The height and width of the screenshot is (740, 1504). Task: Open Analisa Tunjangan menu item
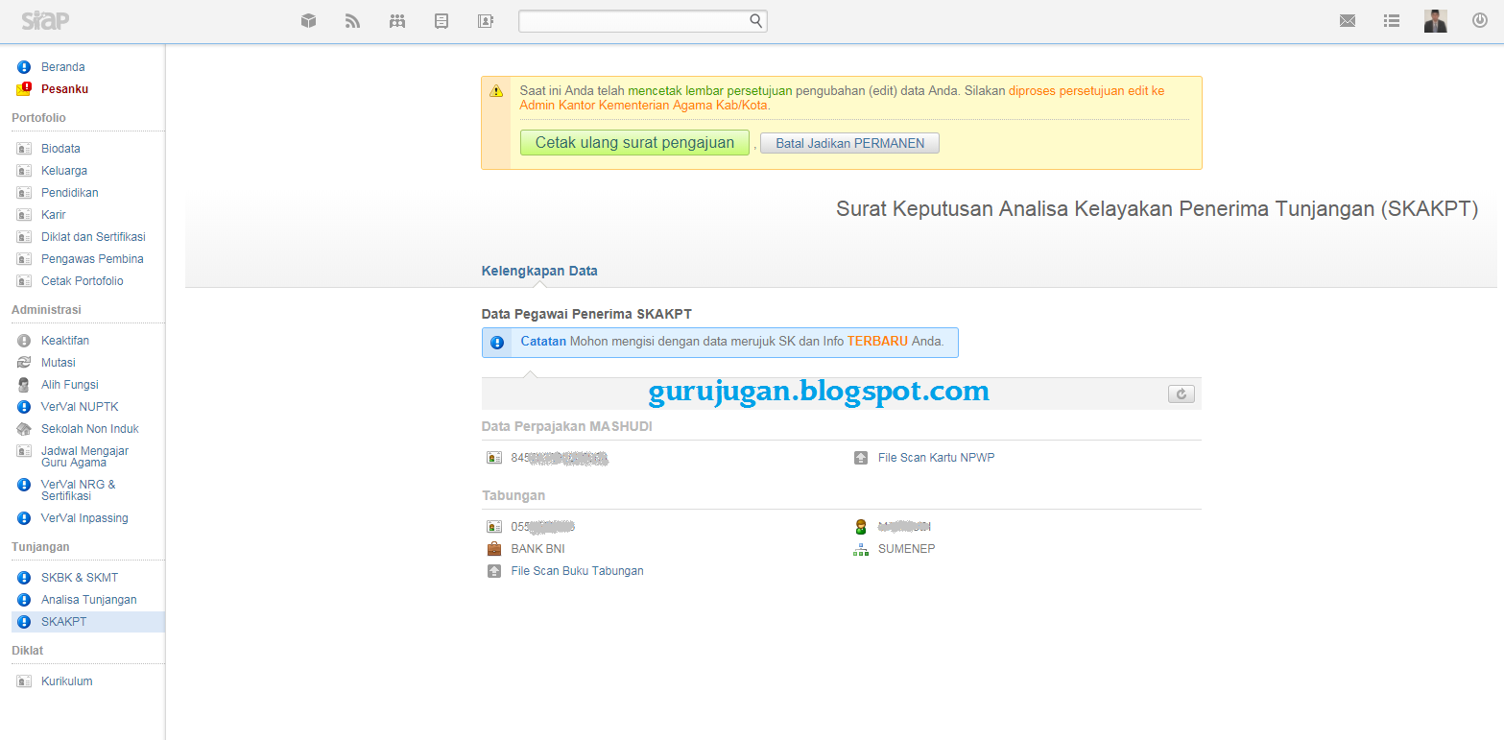88,600
